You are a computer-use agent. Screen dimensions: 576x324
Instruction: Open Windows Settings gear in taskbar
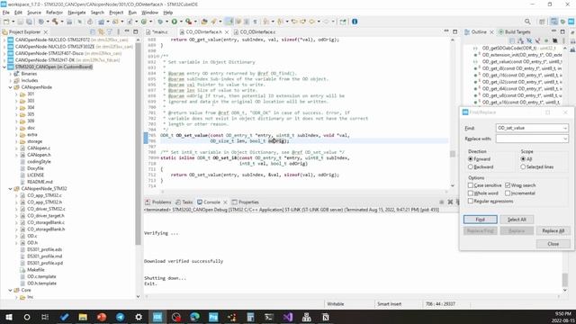tap(139, 317)
